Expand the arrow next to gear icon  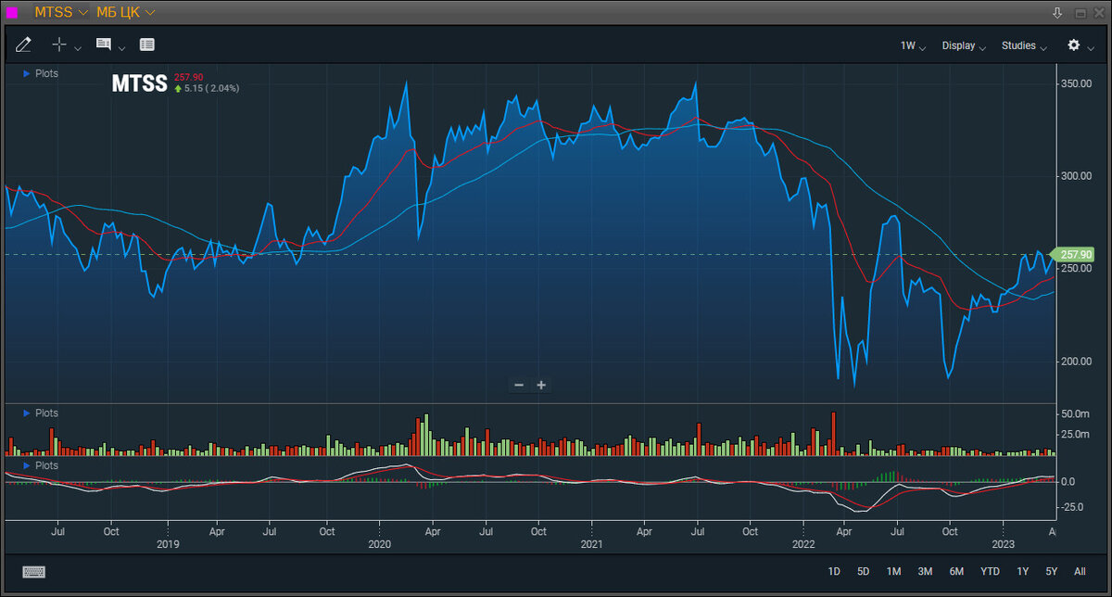[1091, 47]
